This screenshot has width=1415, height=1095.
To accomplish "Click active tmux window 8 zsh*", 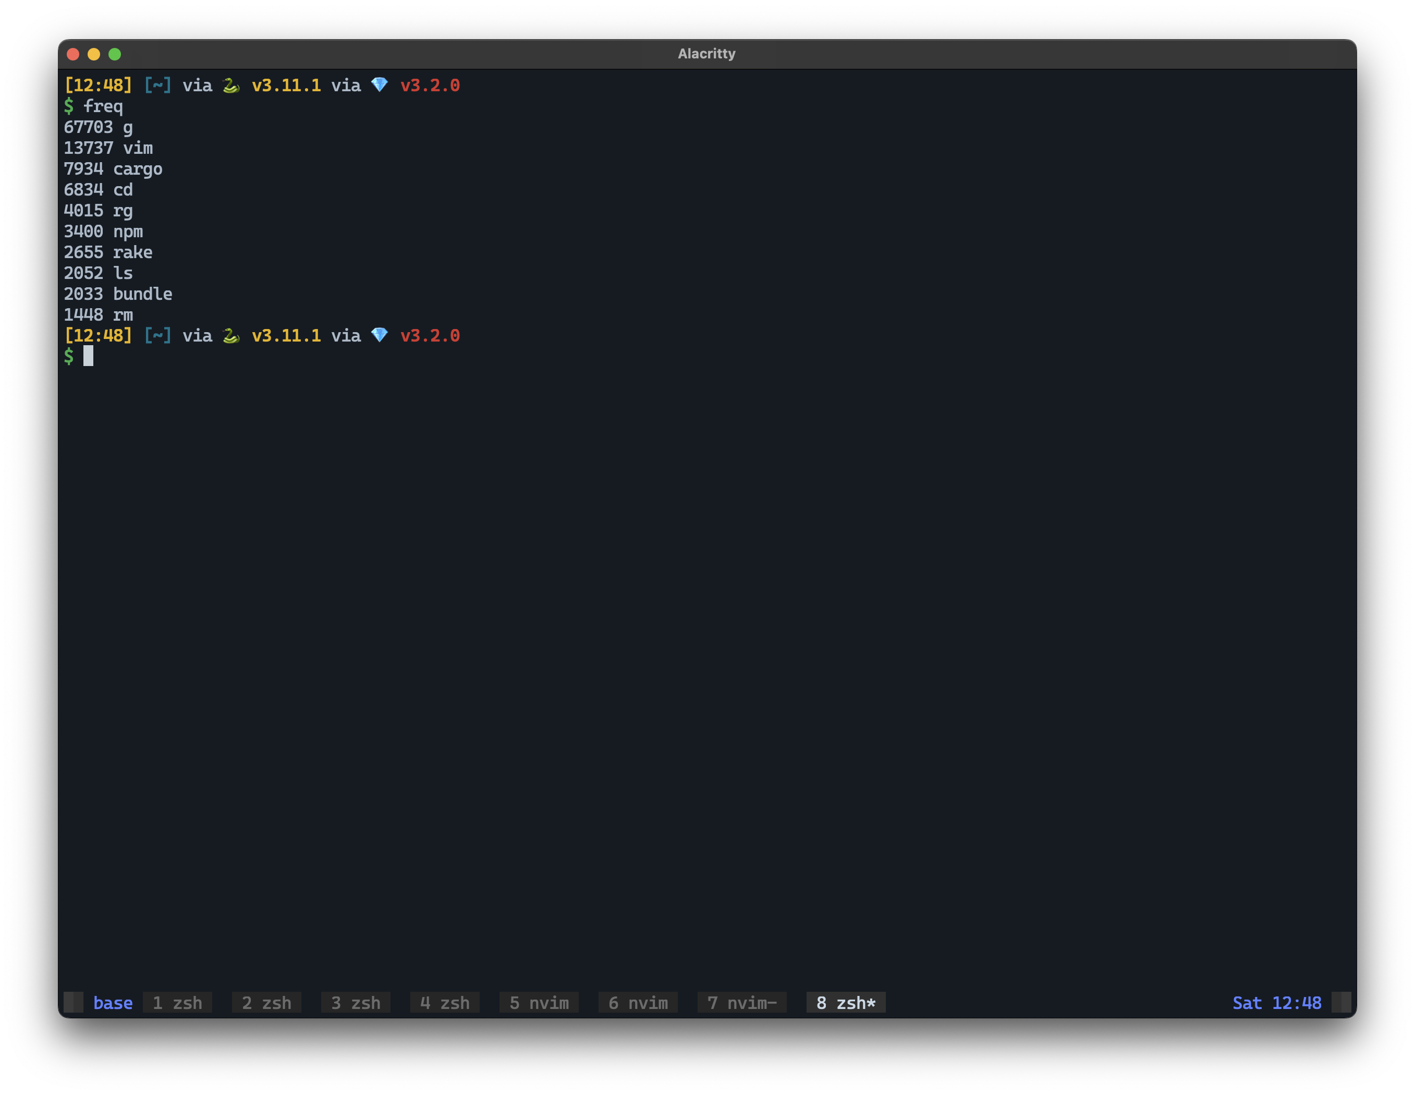I will [846, 1003].
